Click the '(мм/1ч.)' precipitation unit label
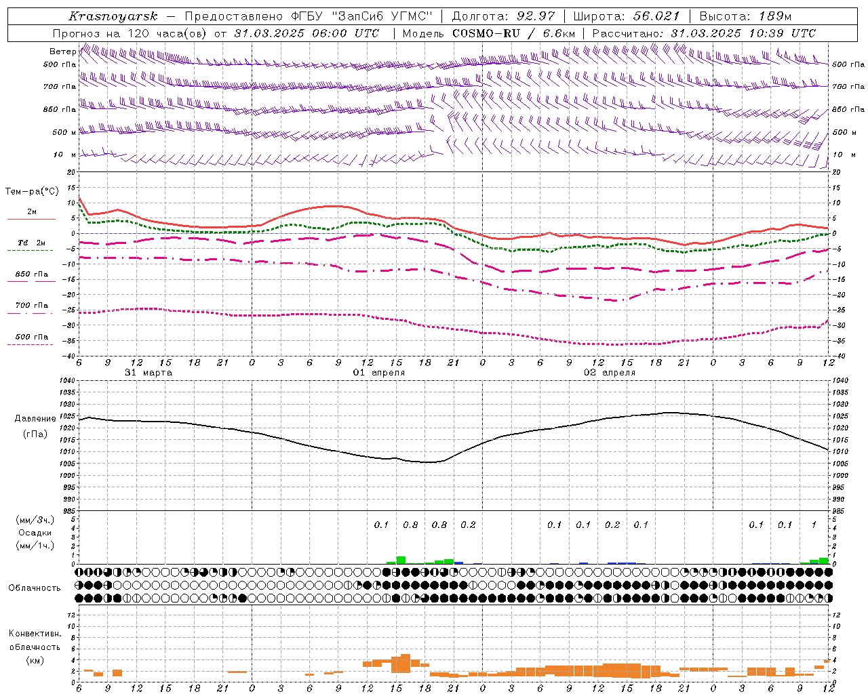The image size is (868, 694). tap(35, 546)
